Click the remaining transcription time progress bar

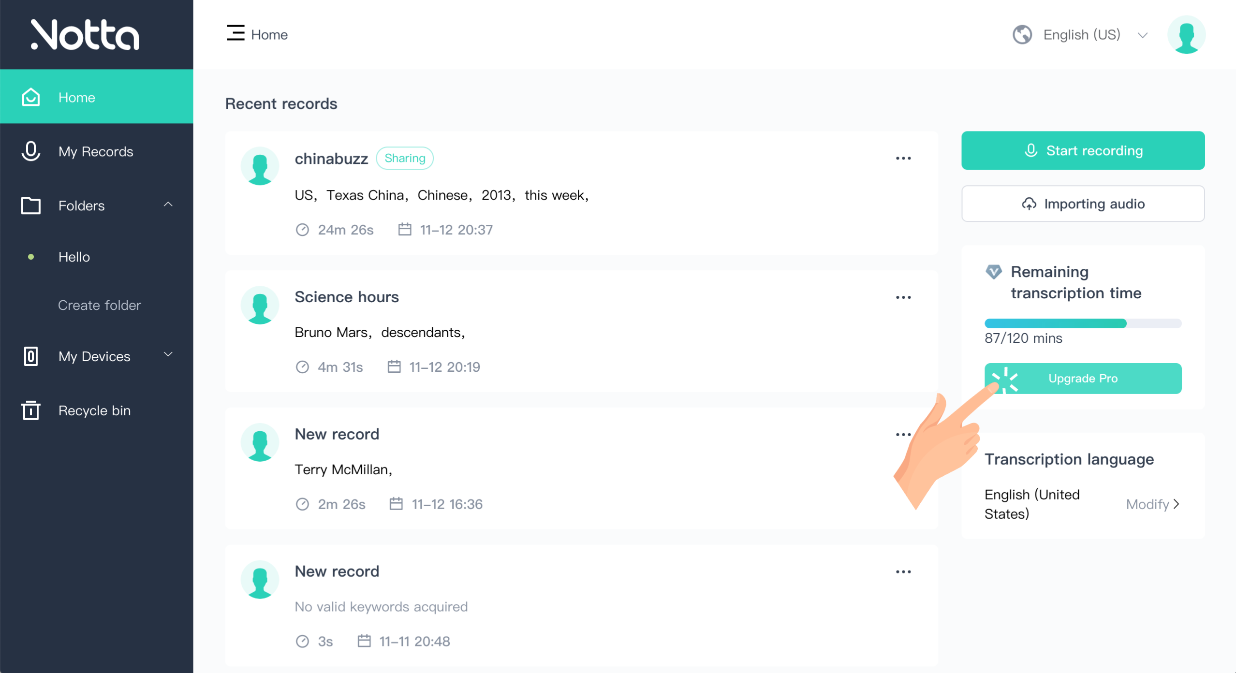pos(1082,323)
